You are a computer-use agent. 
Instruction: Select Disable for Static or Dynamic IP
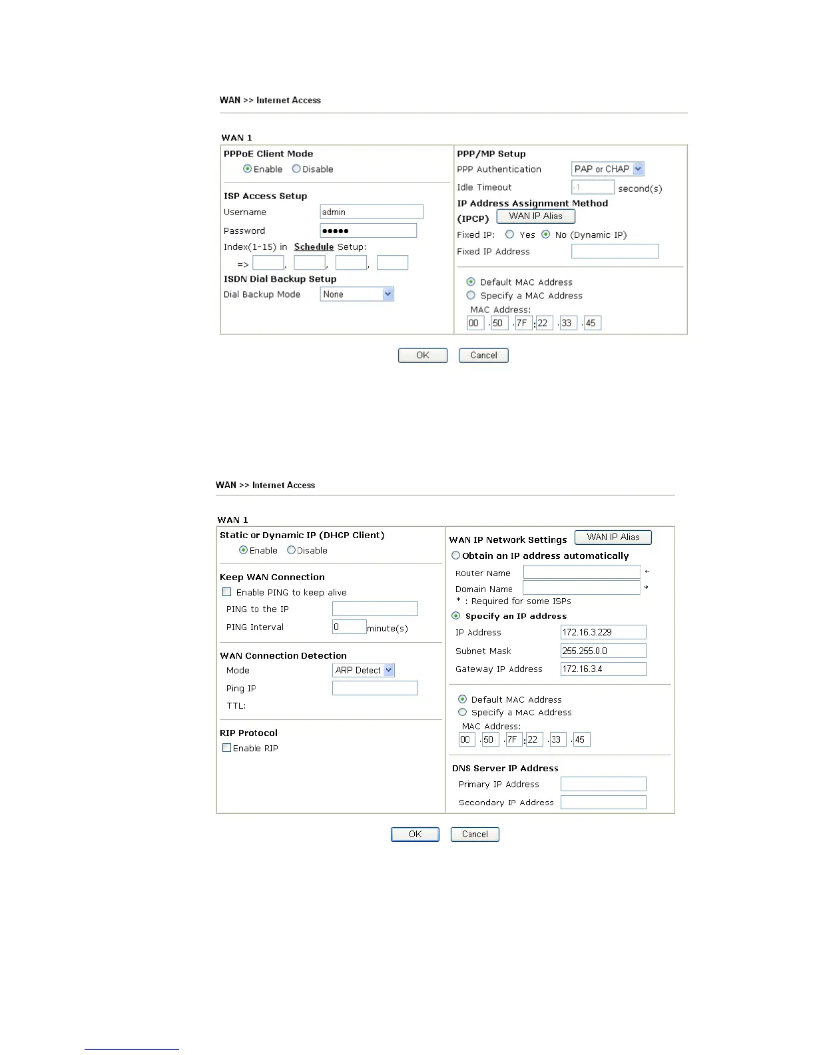[292, 550]
